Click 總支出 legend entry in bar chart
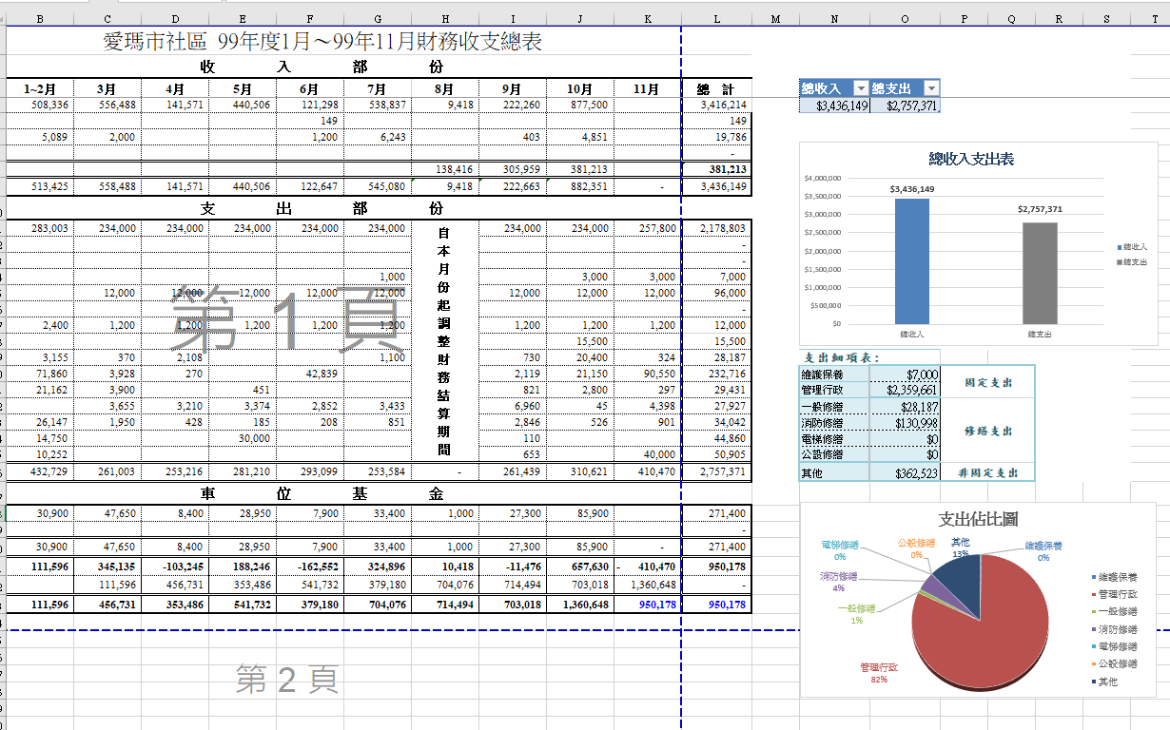 pos(1136,261)
